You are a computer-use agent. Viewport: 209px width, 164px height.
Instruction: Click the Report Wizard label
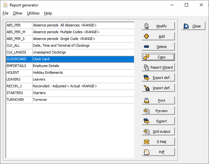(161, 67)
